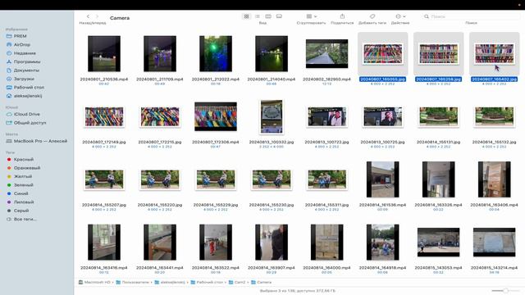525x295 pixels.
Task: Open the Group (Сгруппировать) dropdown
Action: coord(312,16)
